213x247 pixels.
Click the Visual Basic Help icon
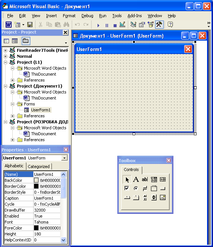click(170, 25)
